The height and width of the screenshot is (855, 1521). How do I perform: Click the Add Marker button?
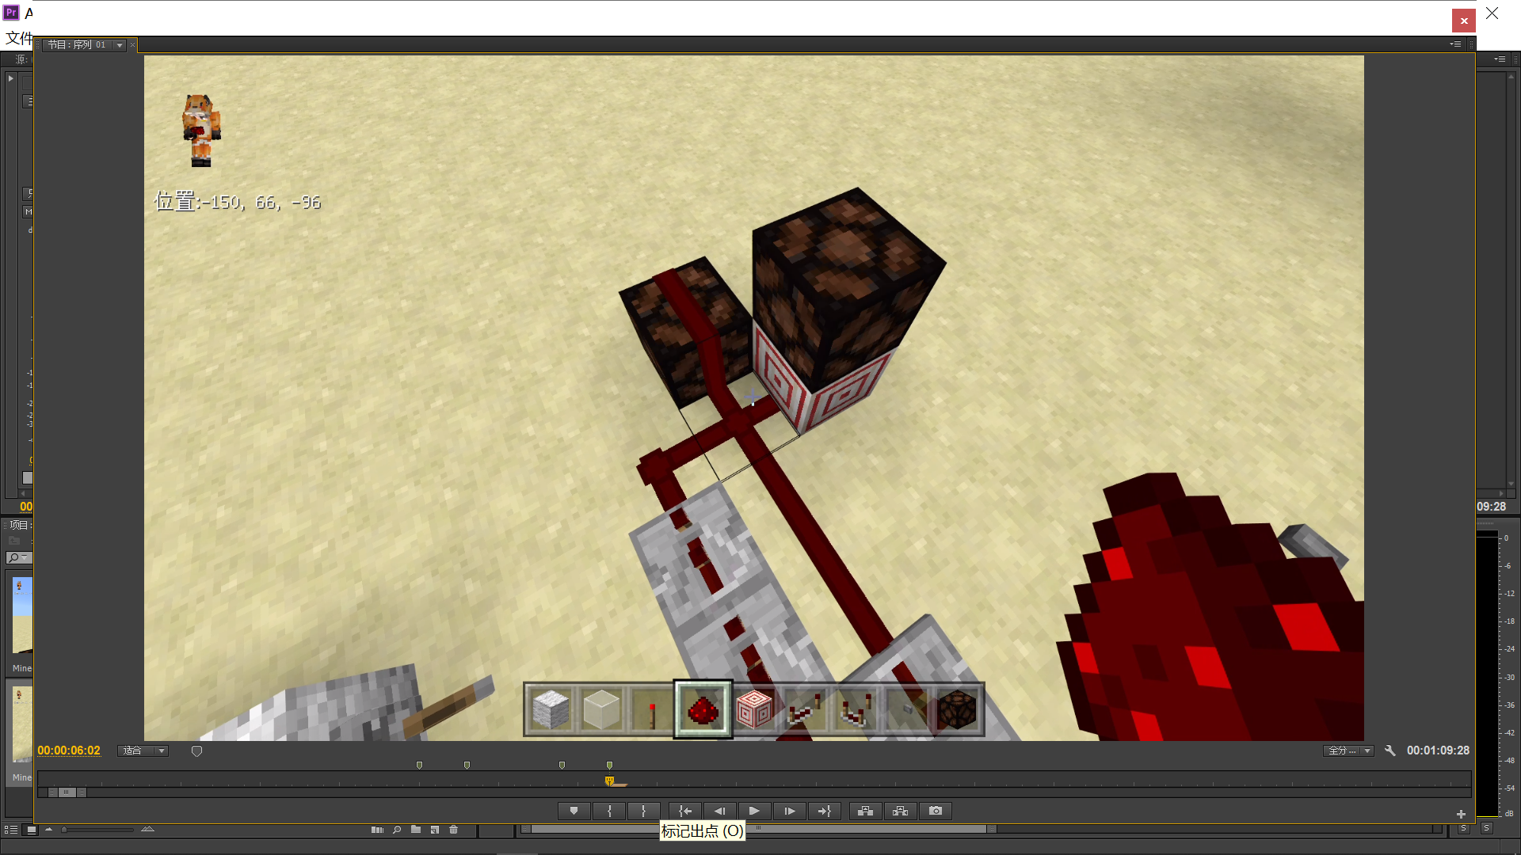coord(574,811)
